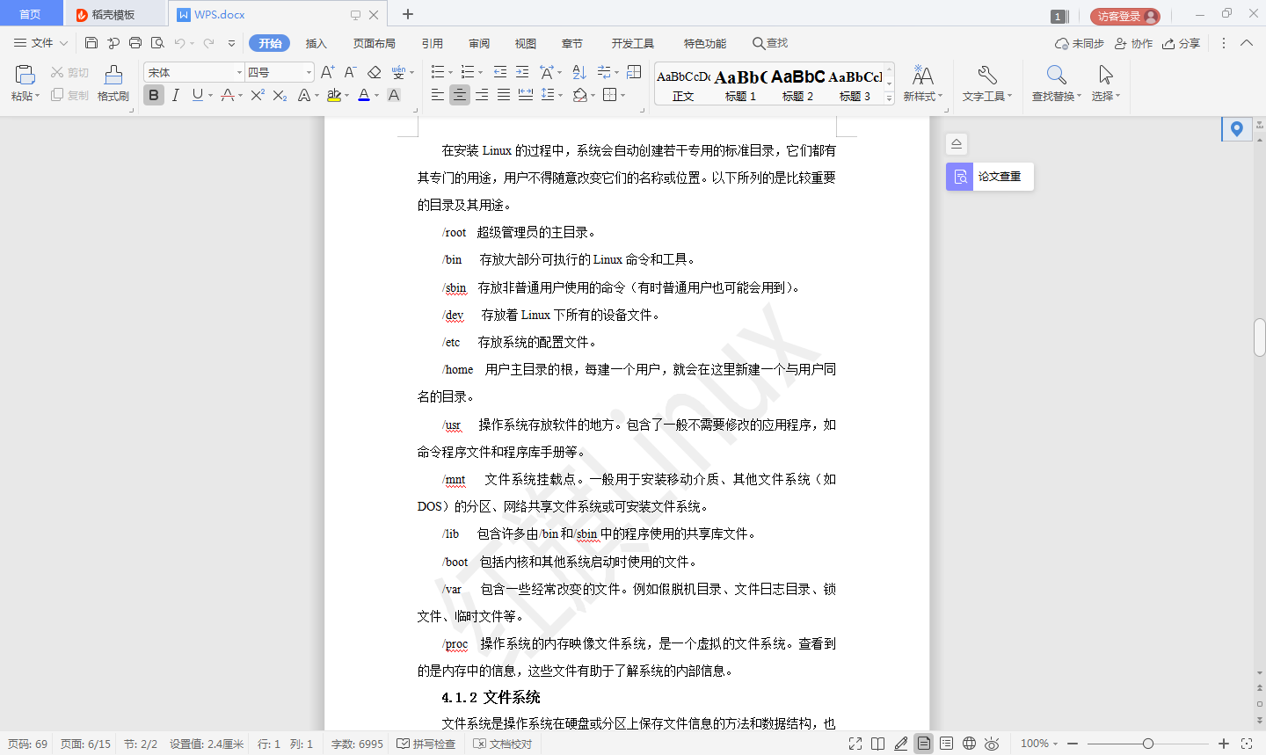Apply the 标题 1 heading style

coord(740,85)
